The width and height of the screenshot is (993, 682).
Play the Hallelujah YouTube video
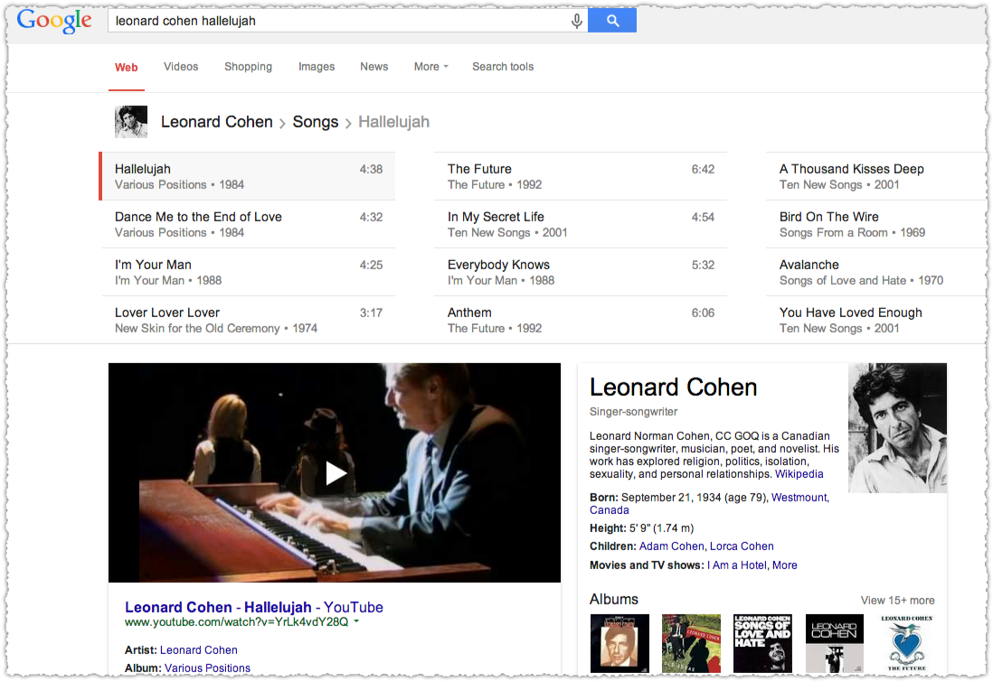(x=335, y=472)
